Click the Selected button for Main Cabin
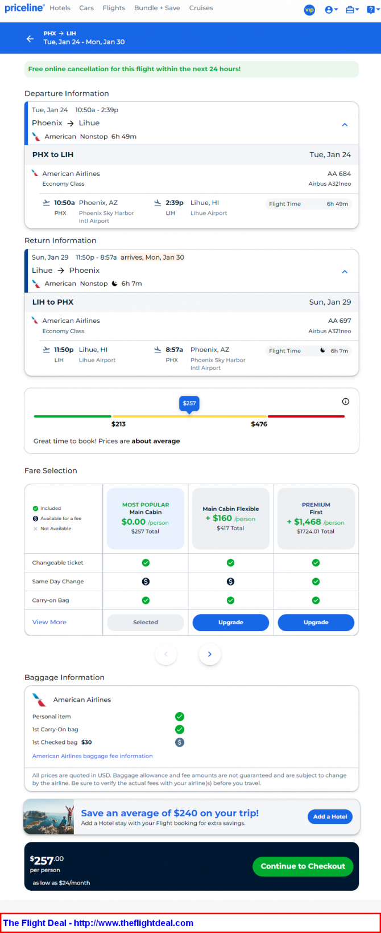 click(x=146, y=623)
